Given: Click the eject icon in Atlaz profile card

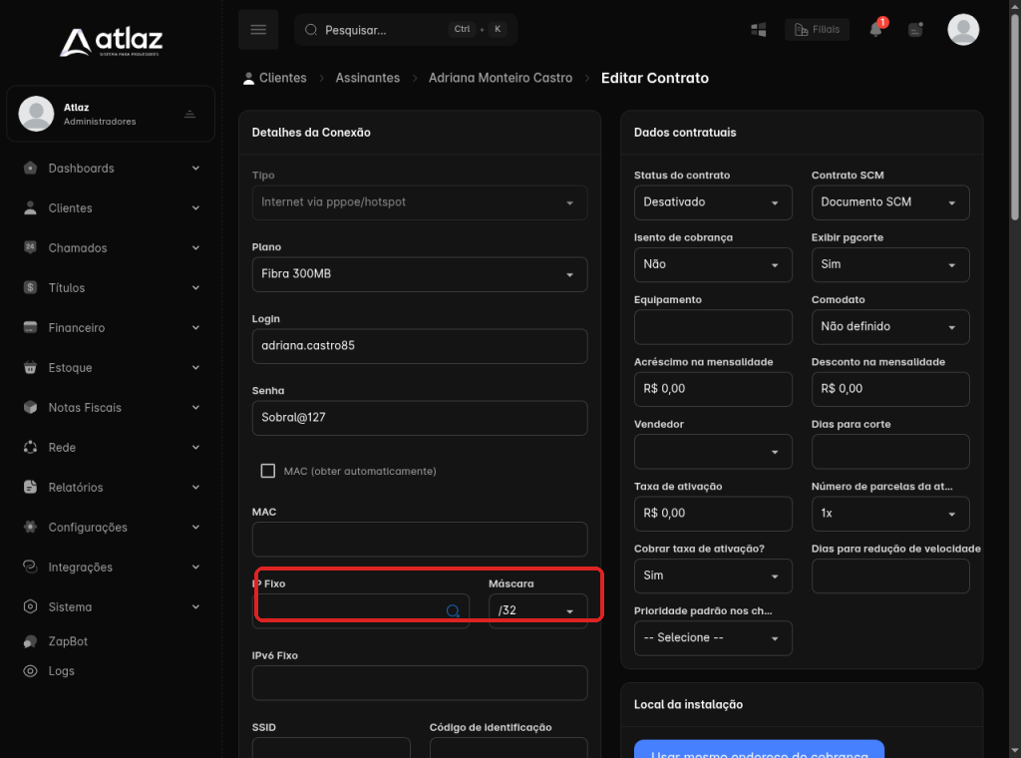Looking at the screenshot, I should point(189,114).
